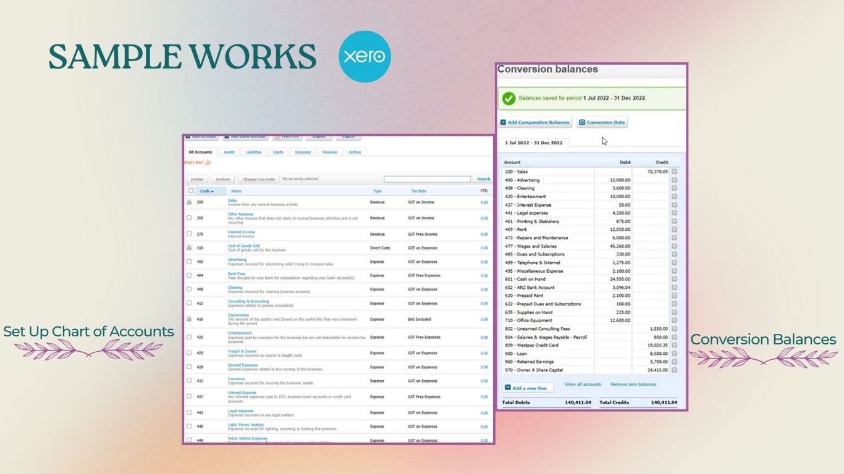Viewport: 844px width, 474px height.
Task: Remove the 809 - Westpac Credit Card line
Action: pyautogui.click(x=675, y=345)
